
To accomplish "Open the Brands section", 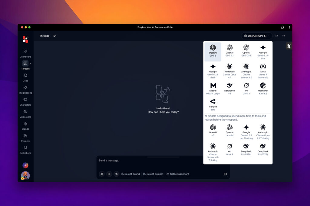I will tap(25, 126).
